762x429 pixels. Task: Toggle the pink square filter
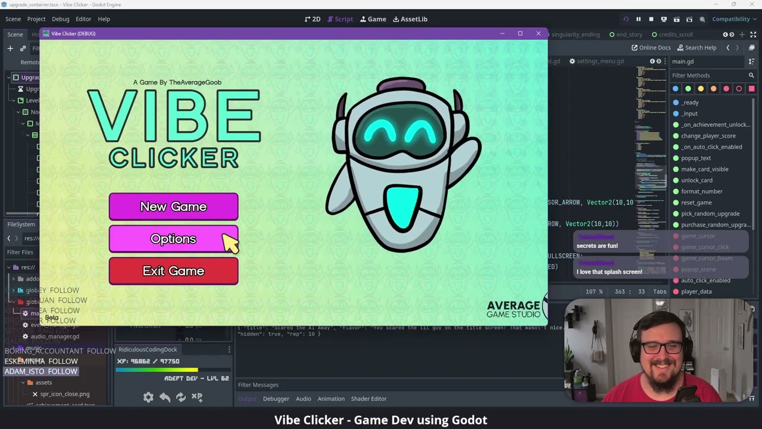coord(751,89)
